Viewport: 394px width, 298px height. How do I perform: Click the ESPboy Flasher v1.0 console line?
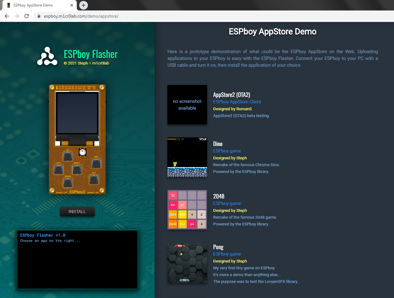pos(43,235)
